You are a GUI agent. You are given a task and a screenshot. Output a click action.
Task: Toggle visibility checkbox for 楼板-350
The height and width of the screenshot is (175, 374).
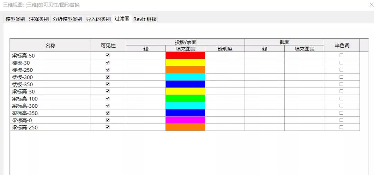[108, 84]
